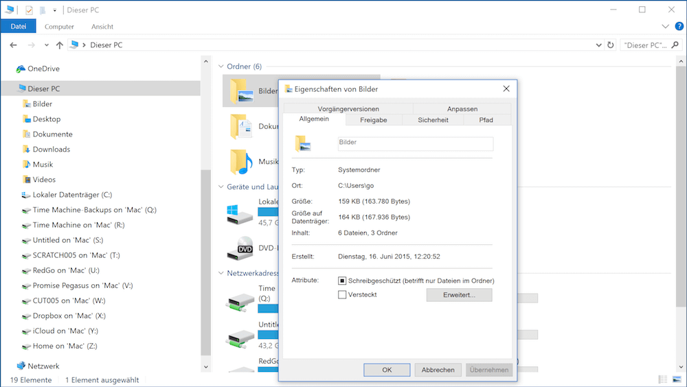
Task: Select Time Machine-Backups (Q:) network drive icon
Action: tap(26, 210)
